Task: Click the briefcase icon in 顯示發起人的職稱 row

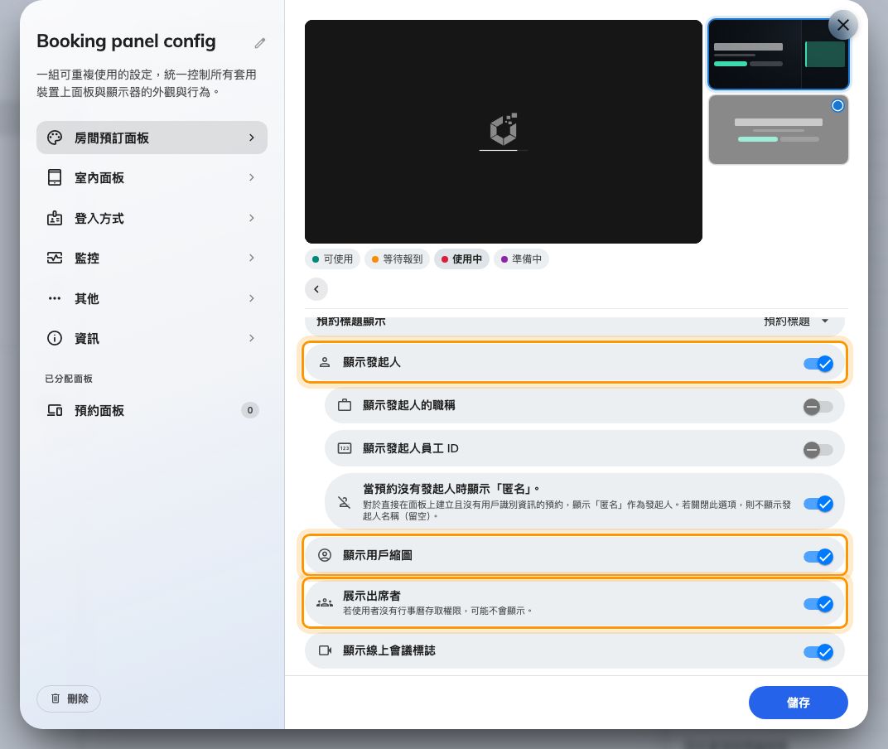Action: pos(345,405)
